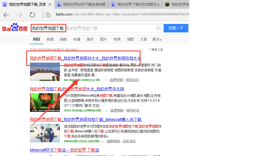This screenshot has width=264, height=156.
Task: Click thumbnail of the yxzoo result
Action: pos(45,133)
